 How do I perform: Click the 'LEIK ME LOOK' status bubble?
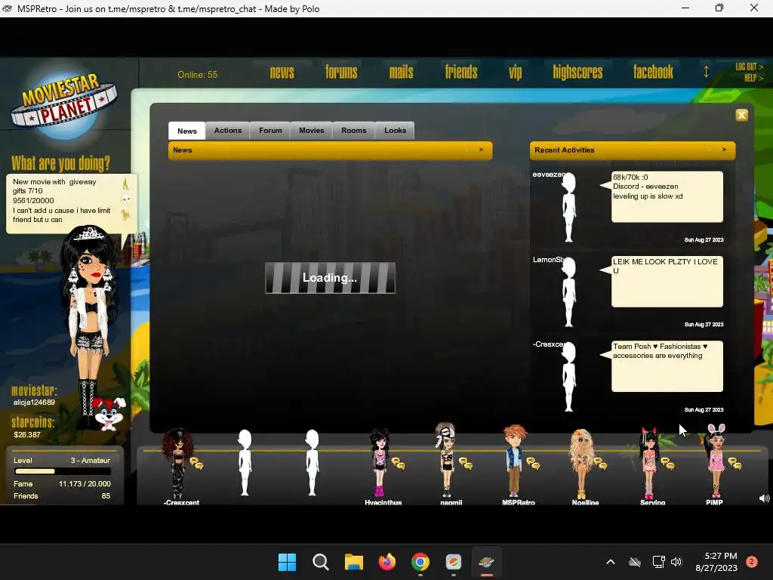point(667,282)
